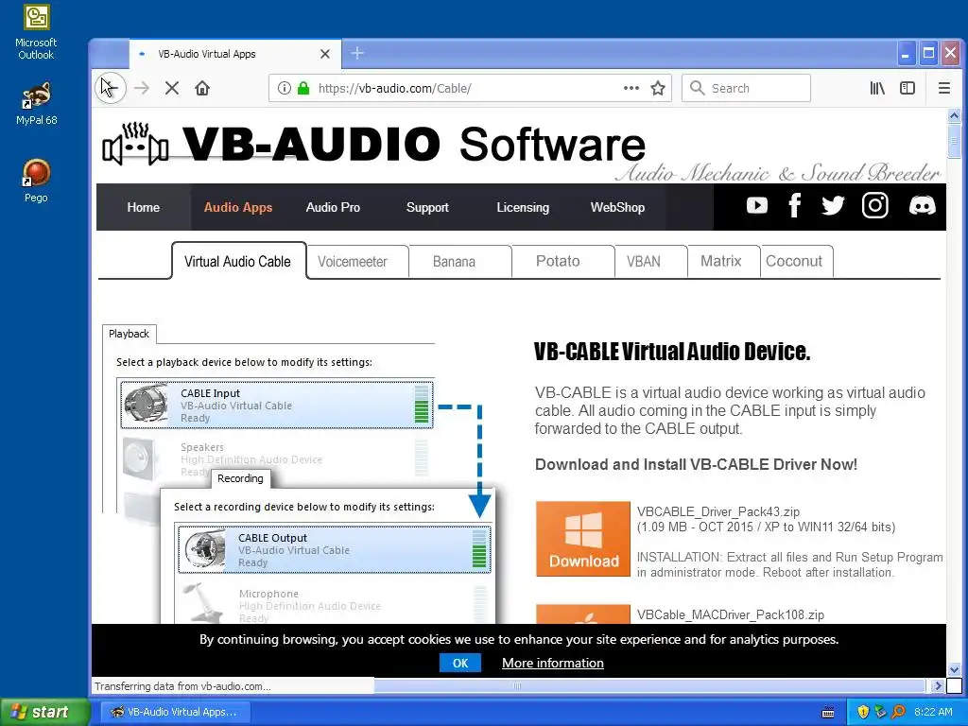Open VB-Audio Twitter profile icon
This screenshot has height=726, width=968.
(833, 205)
